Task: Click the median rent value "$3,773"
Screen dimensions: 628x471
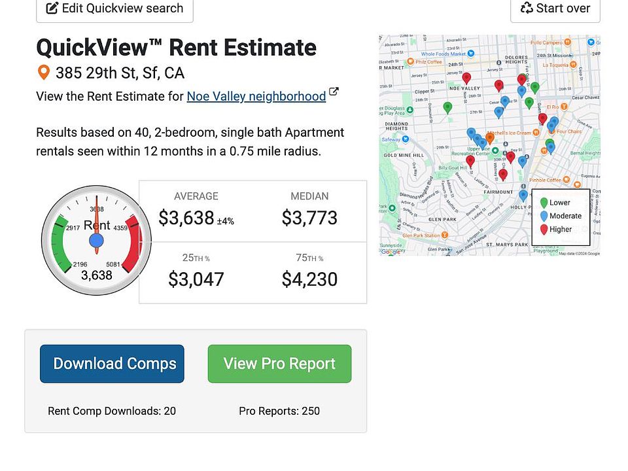Action: (x=309, y=218)
